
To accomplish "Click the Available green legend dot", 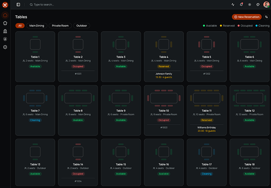I will tap(204, 26).
